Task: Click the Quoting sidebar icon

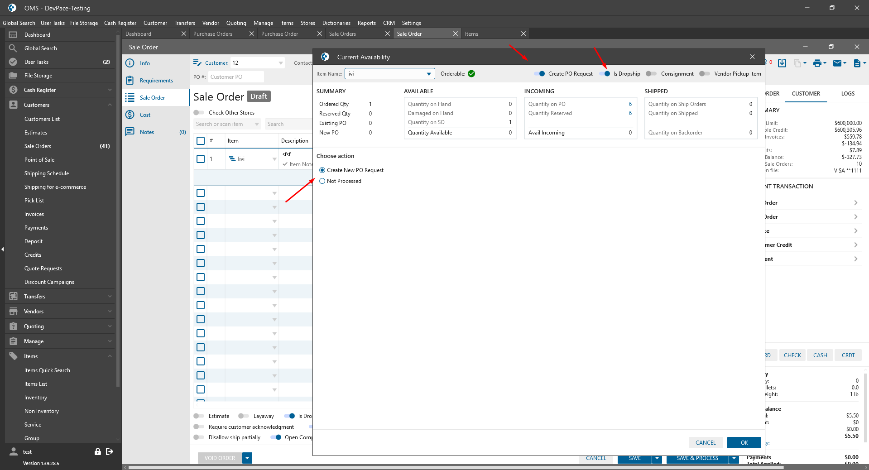Action: click(13, 326)
